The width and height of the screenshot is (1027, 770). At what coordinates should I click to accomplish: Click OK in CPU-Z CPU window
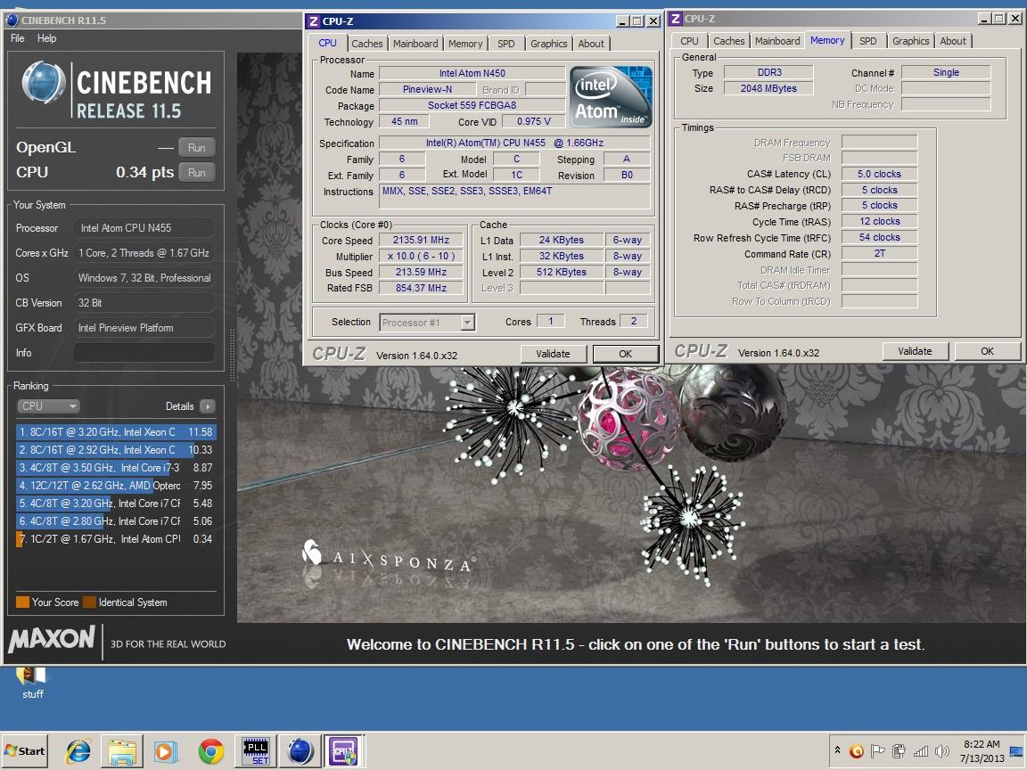point(626,354)
